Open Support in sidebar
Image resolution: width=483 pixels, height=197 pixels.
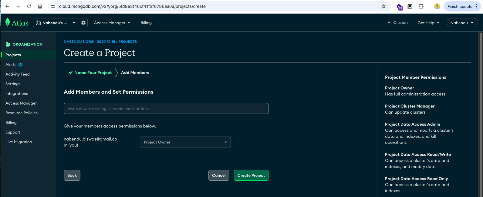pyautogui.click(x=13, y=132)
